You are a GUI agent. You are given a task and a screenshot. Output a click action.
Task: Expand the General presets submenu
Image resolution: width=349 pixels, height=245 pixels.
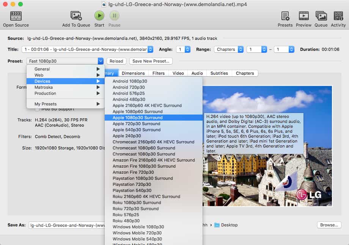65,69
